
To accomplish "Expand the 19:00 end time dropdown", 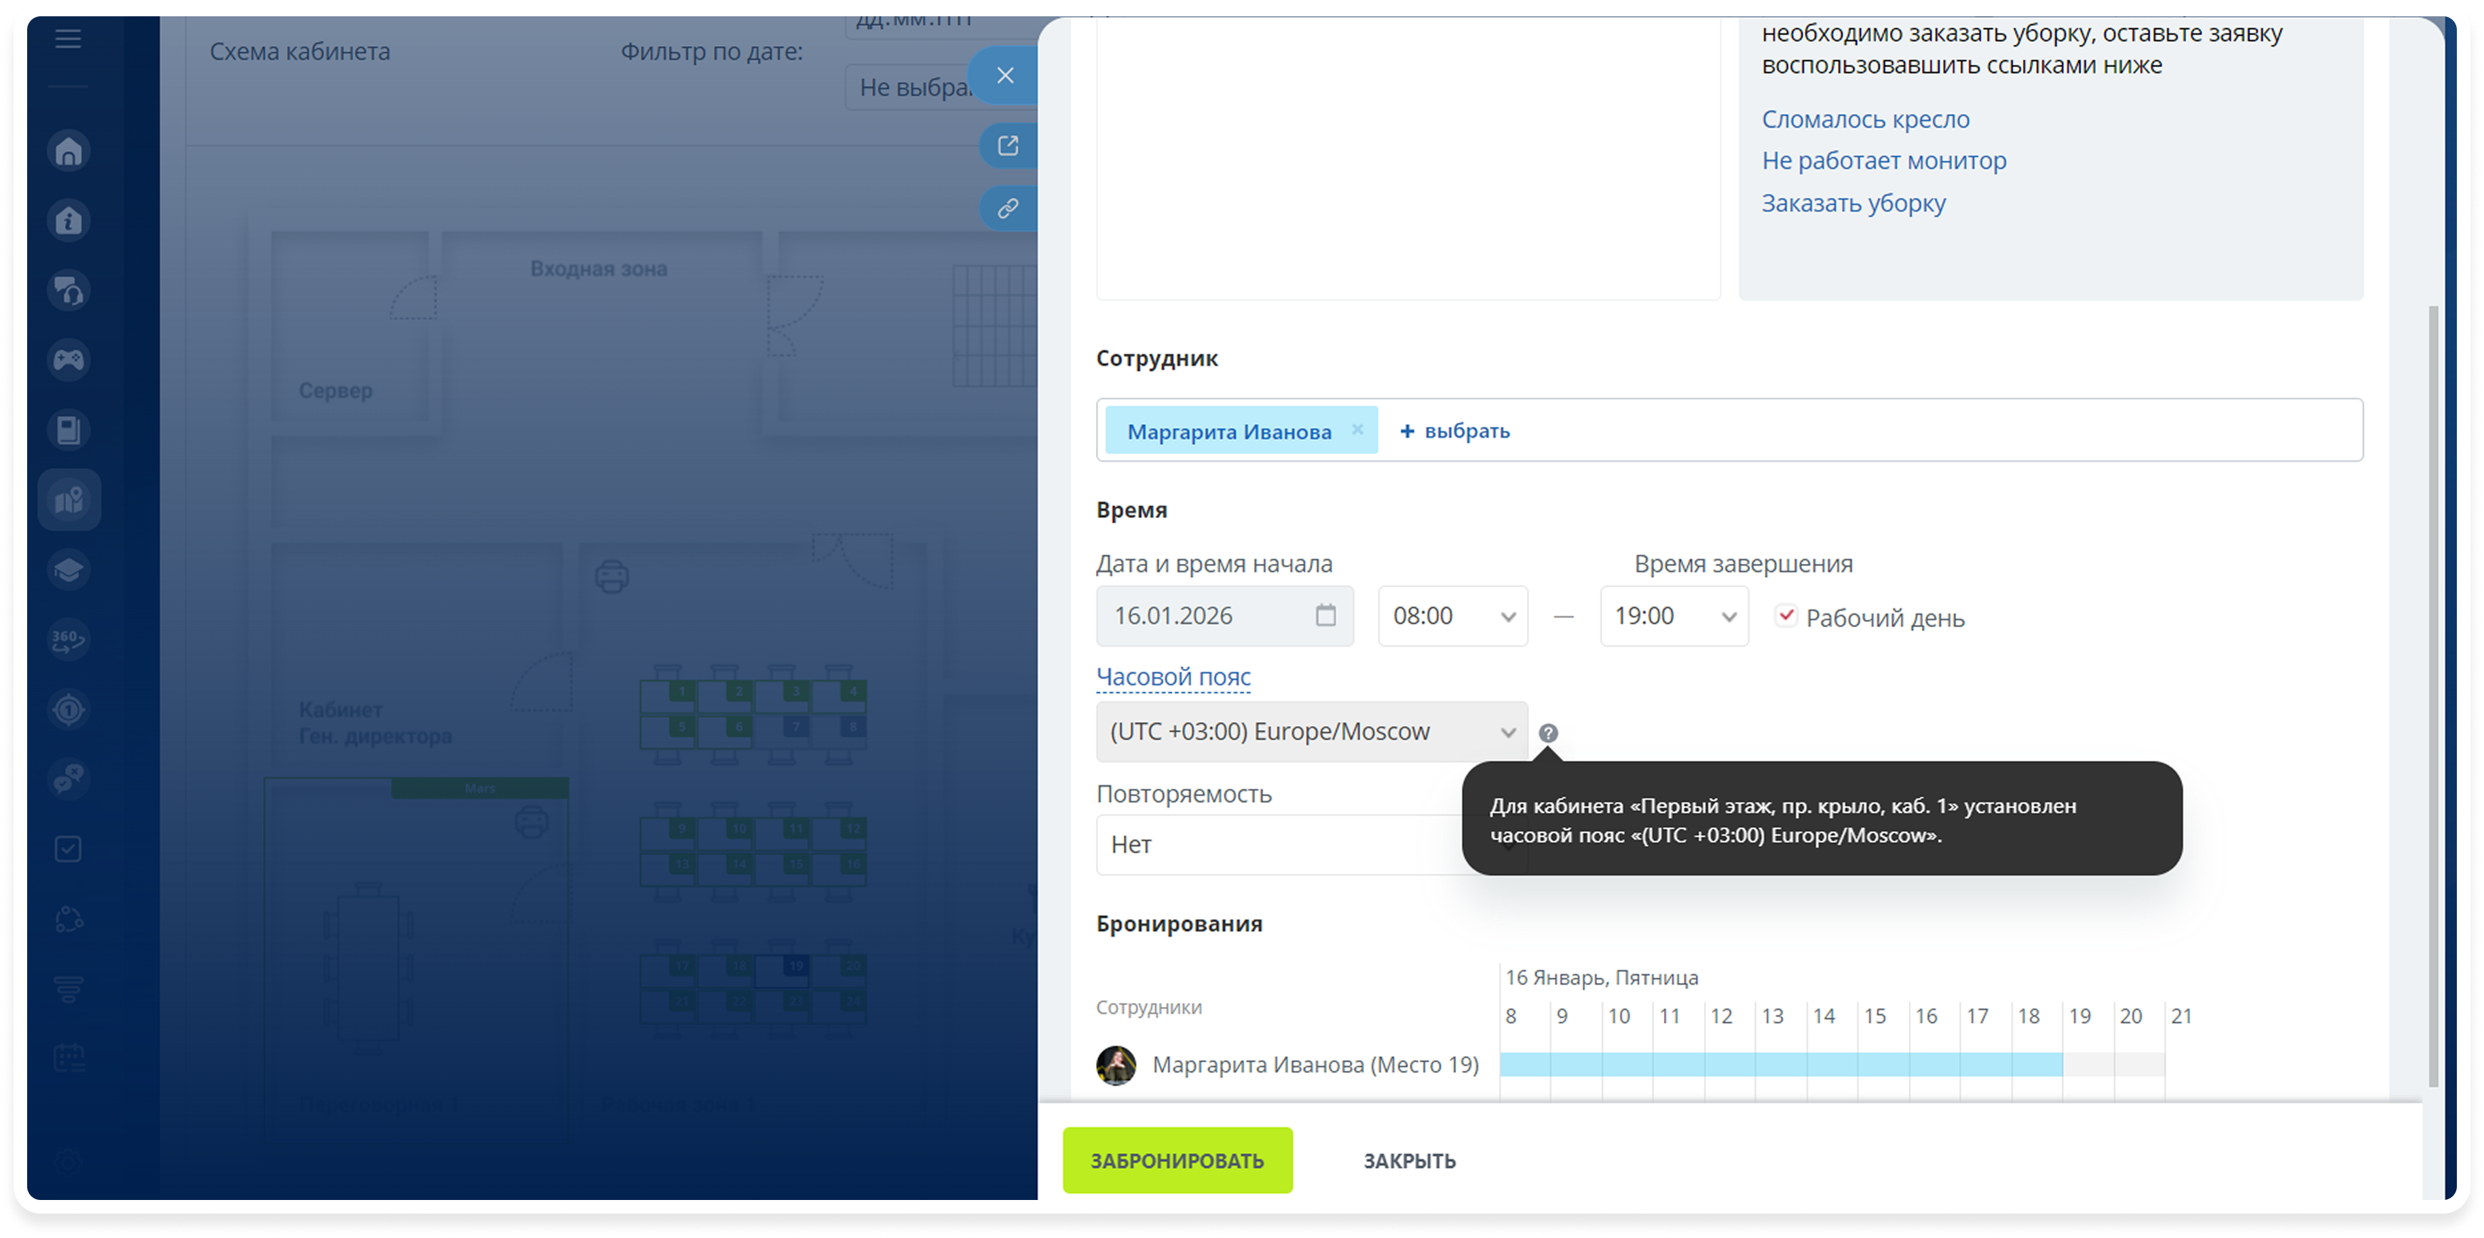I will 1674,616.
